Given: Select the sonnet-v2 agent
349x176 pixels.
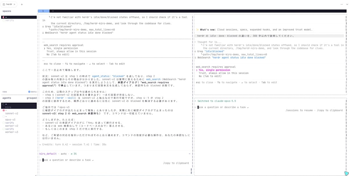Looking at the screenshot, I should 12,113.
